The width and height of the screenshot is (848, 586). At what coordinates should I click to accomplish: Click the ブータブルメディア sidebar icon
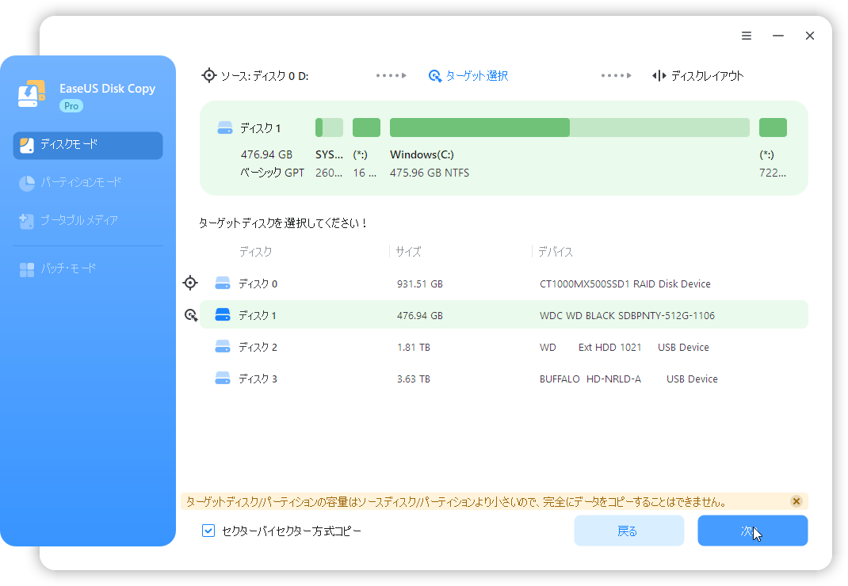[x=26, y=221]
